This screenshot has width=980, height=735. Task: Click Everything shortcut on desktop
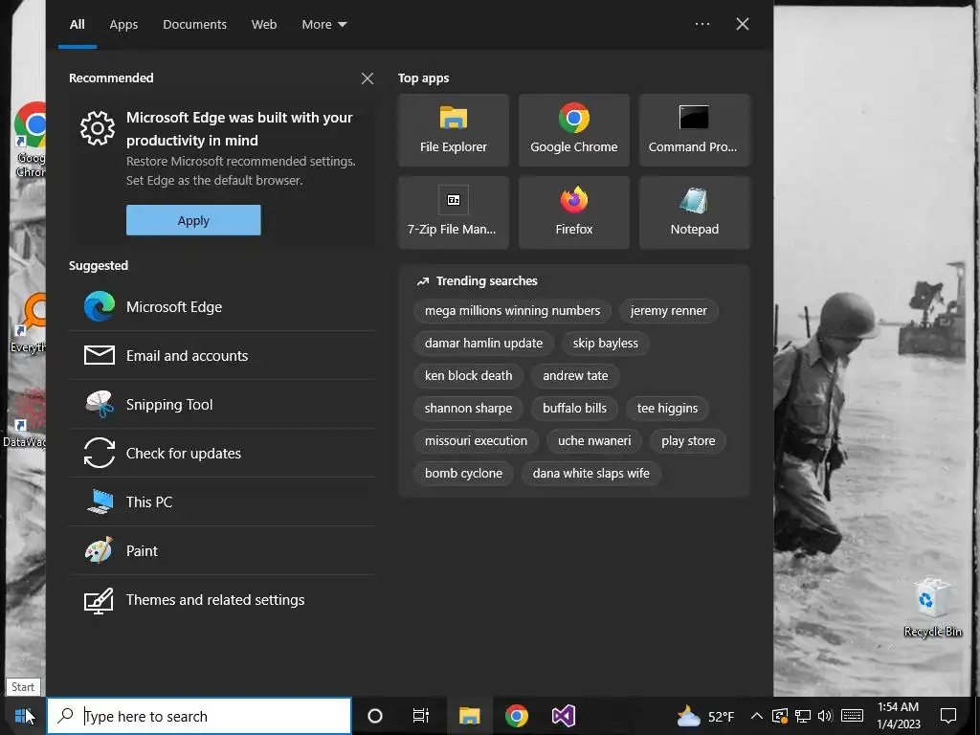coord(28,322)
